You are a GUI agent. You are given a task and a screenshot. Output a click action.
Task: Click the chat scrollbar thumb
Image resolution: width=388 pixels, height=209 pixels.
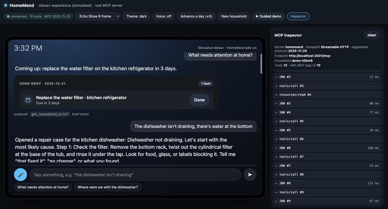pos(261,63)
